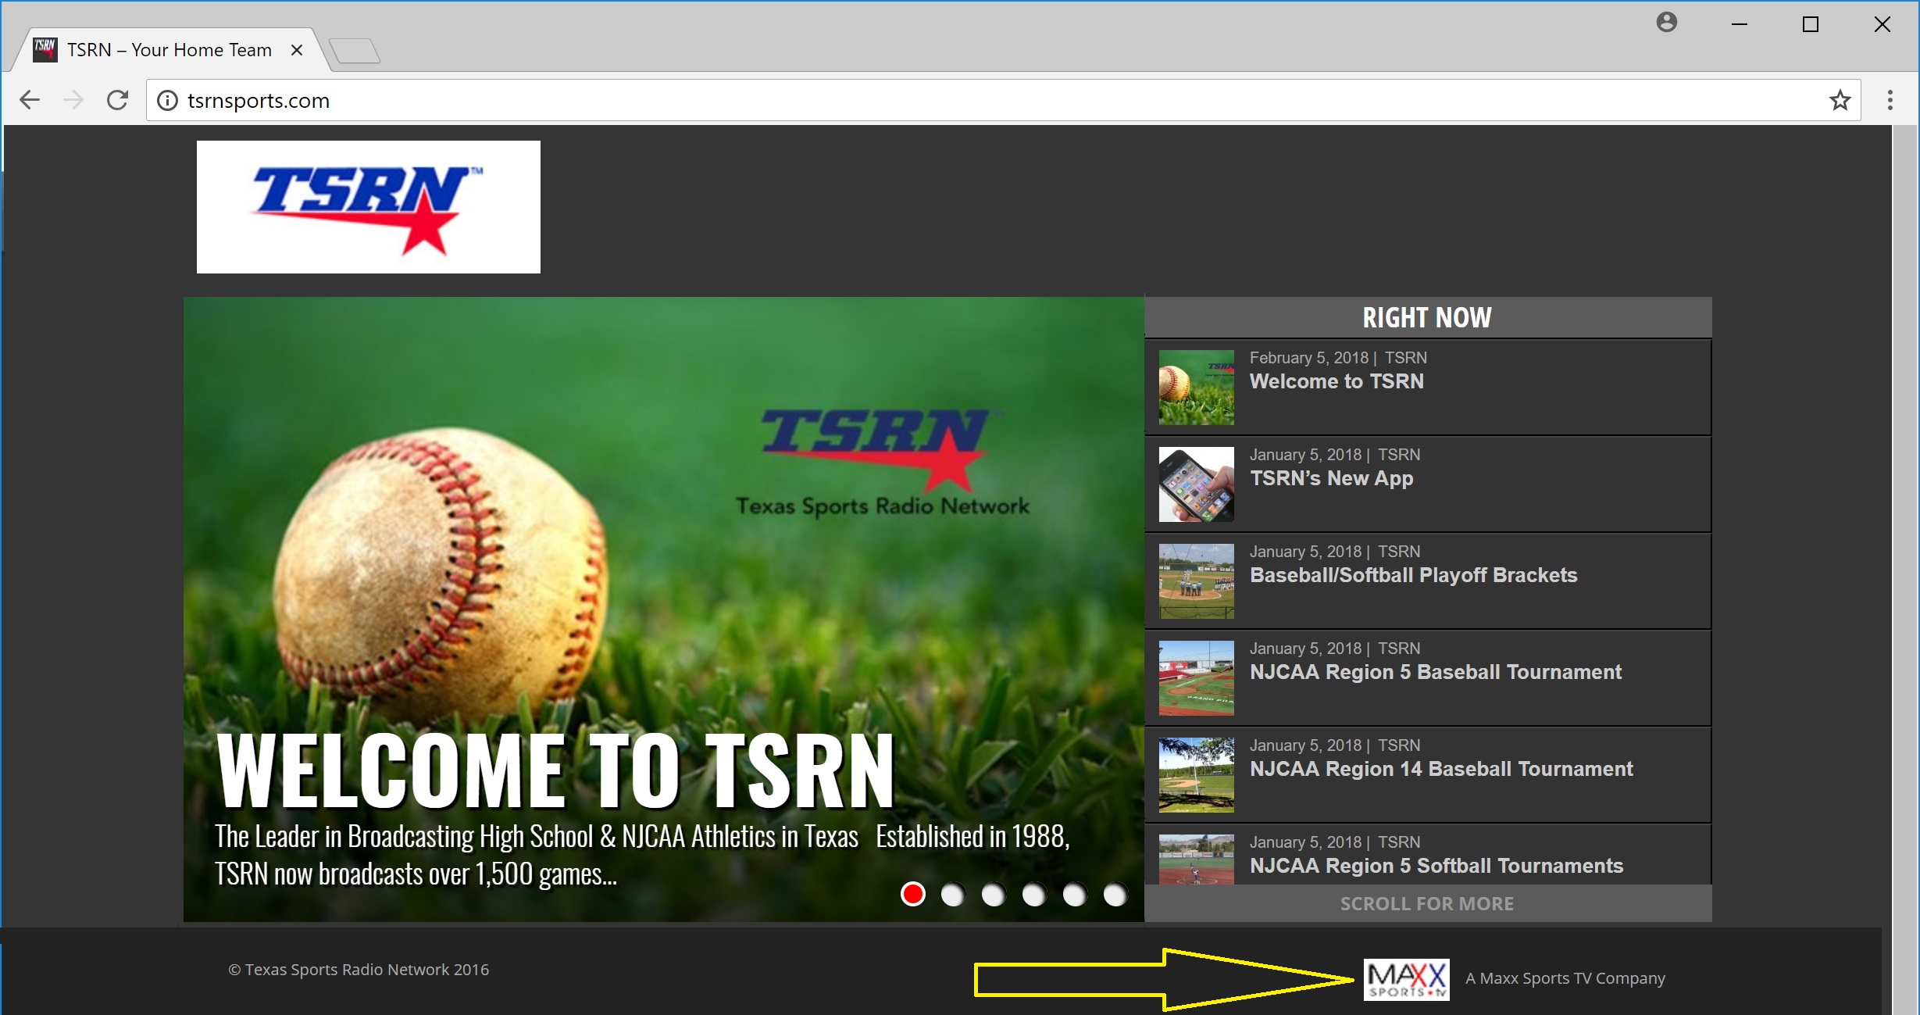Screen dimensions: 1920x1015
Task: Select the first red slider dot
Action: [x=912, y=894]
